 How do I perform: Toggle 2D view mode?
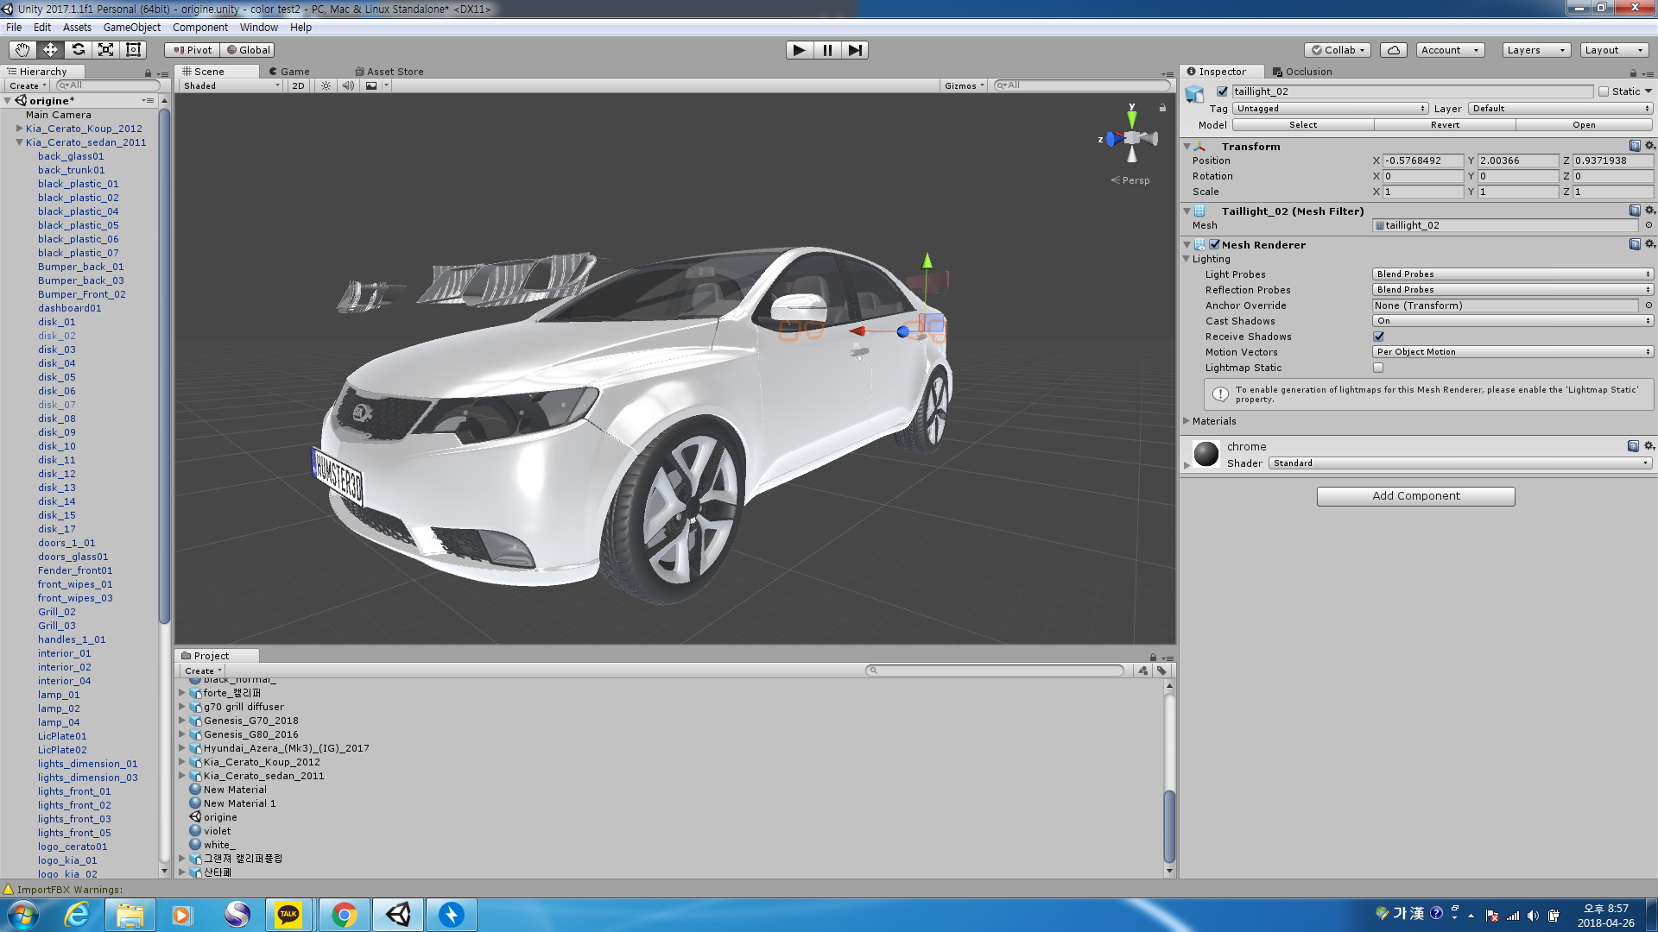(298, 85)
